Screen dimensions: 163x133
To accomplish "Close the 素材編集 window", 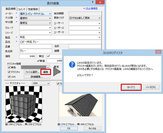I will 100,2.
